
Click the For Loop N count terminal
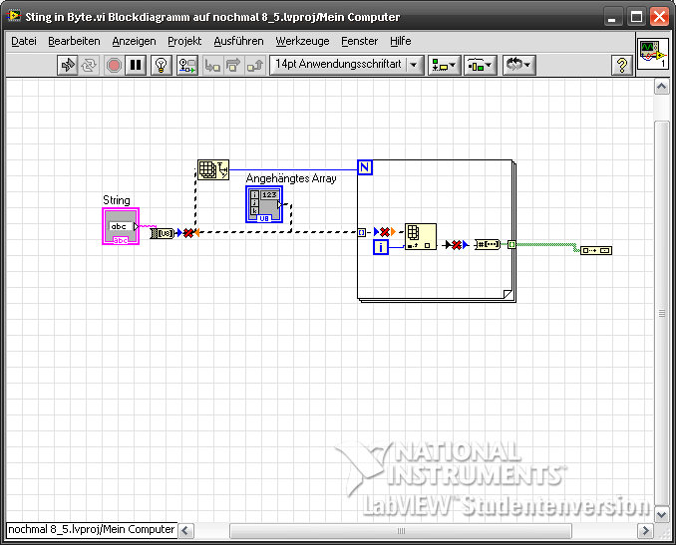coord(365,167)
